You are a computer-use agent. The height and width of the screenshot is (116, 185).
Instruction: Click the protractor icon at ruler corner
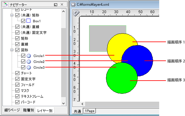coord(76,13)
